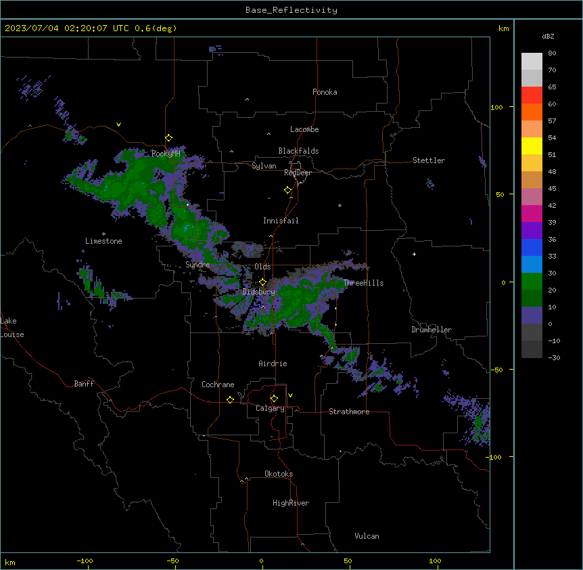Select the Blackfalds city label
Screen dimensions: 583x570
(x=298, y=151)
